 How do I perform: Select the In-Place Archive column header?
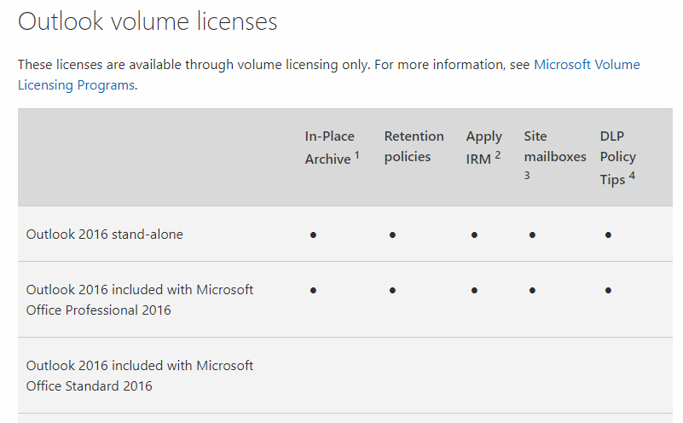coord(332,148)
